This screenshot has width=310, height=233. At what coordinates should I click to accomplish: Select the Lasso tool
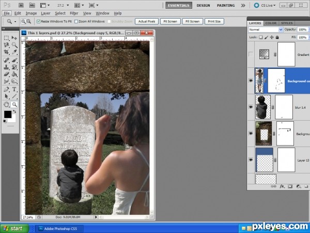(x=6, y=45)
